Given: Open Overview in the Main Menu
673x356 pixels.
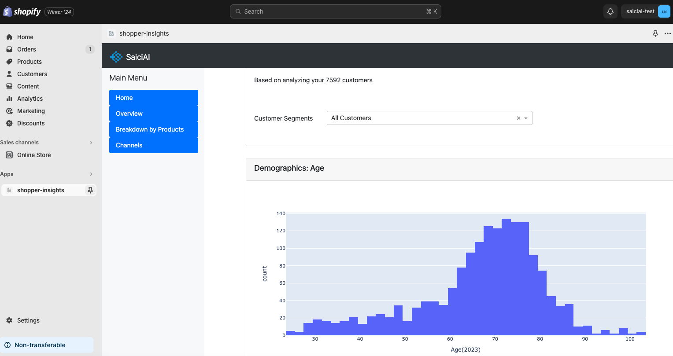Looking at the screenshot, I should tap(154, 114).
